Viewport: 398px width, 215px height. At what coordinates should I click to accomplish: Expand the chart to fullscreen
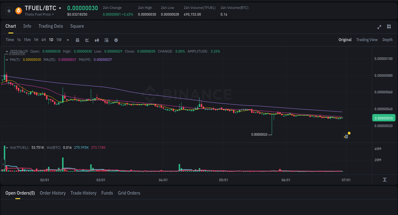(x=379, y=27)
